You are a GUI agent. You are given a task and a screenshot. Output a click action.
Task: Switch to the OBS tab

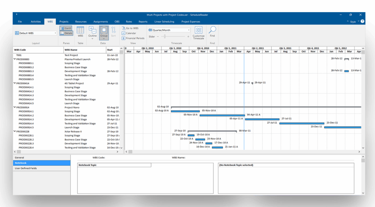[117, 22]
